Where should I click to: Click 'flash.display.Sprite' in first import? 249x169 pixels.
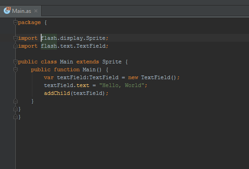(x=73, y=38)
